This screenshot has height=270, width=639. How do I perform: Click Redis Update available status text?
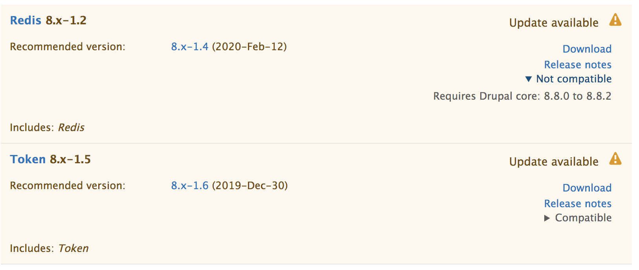(554, 23)
